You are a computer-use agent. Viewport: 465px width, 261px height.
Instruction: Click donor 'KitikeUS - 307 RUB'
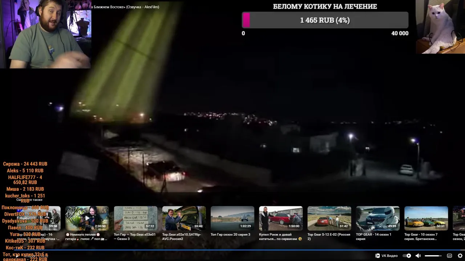25,241
